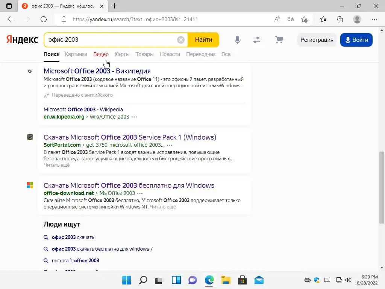Open more options dots for office-download.net result
Viewport: 385px width, 289px height.
[x=140, y=193]
